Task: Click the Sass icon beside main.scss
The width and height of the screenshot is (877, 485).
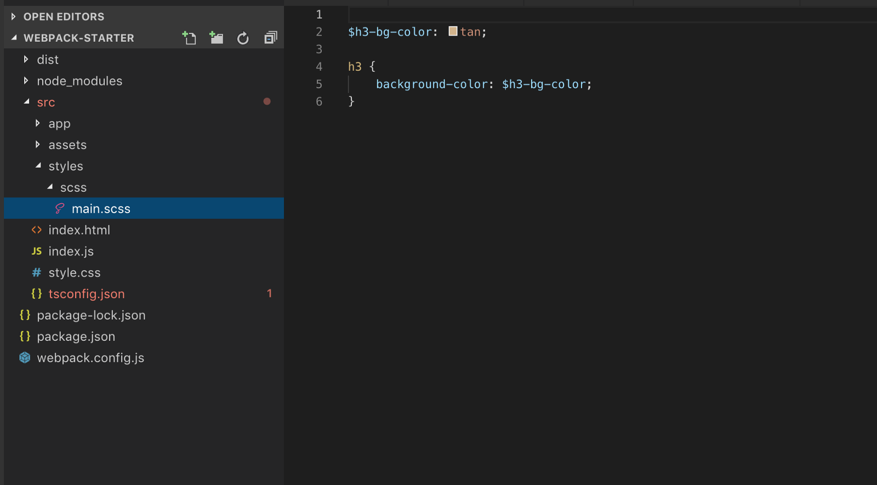Action: click(x=60, y=209)
